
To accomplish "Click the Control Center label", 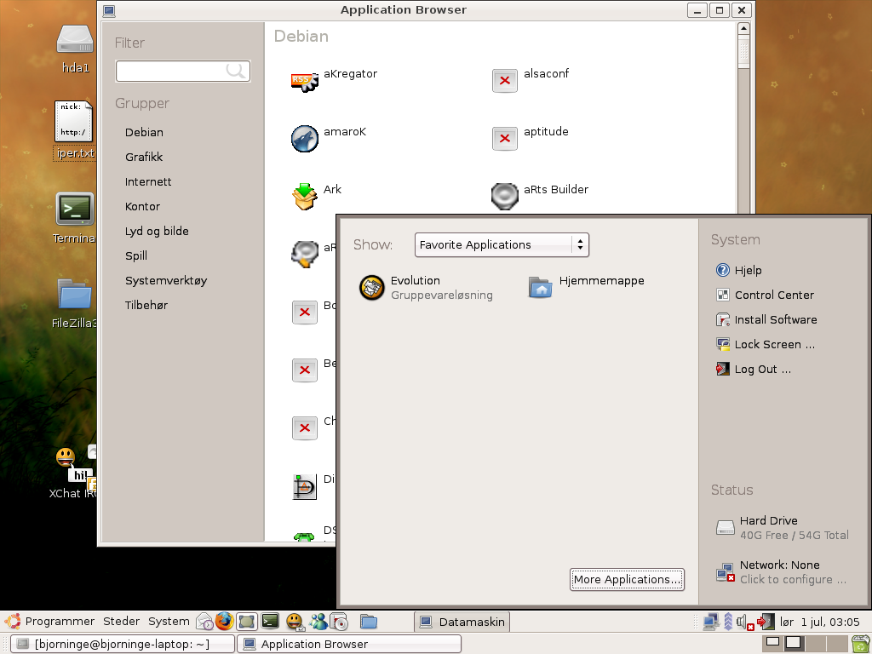I will (x=774, y=295).
